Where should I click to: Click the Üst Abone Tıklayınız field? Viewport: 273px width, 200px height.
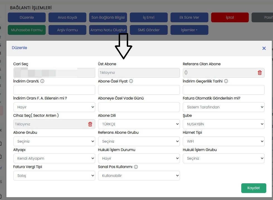click(139, 73)
